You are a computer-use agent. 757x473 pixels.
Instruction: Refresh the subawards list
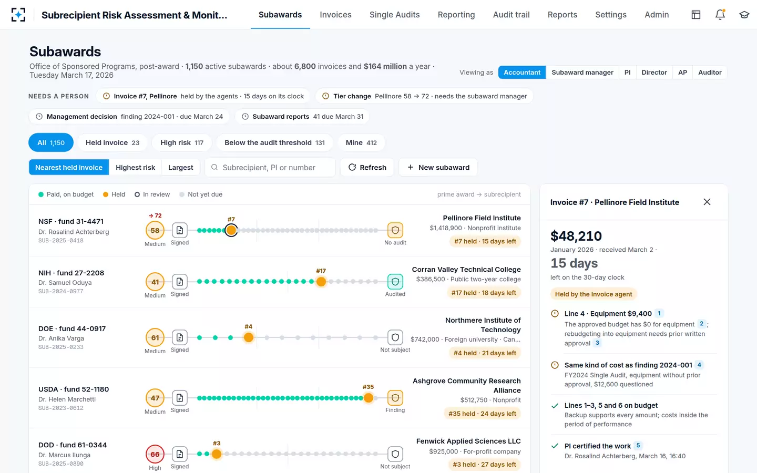click(367, 168)
